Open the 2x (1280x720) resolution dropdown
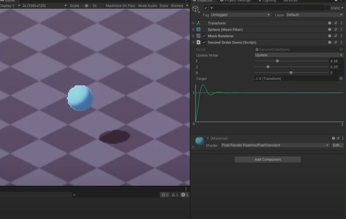The image size is (346, 219). pos(45,6)
